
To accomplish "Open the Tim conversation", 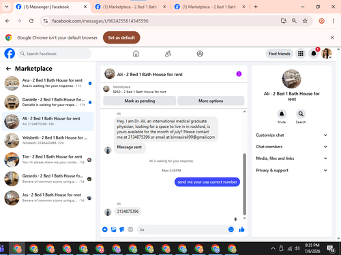I will 48,159.
